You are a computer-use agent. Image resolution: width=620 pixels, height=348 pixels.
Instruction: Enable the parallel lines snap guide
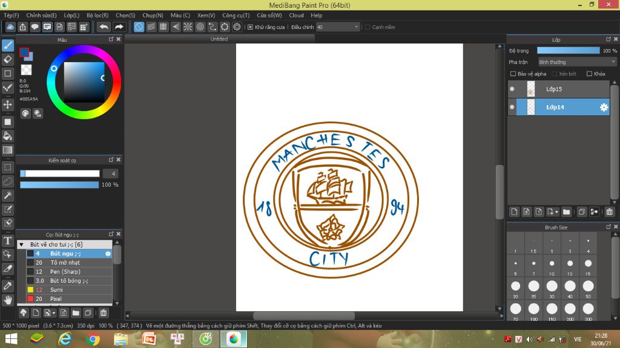point(151,27)
